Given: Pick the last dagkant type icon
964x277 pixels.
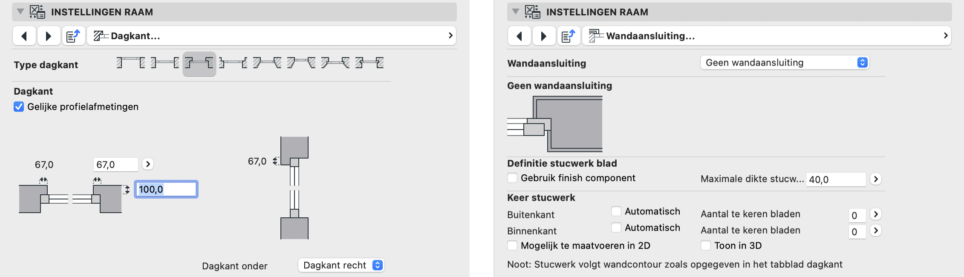Looking at the screenshot, I should pyautogui.click(x=369, y=63).
